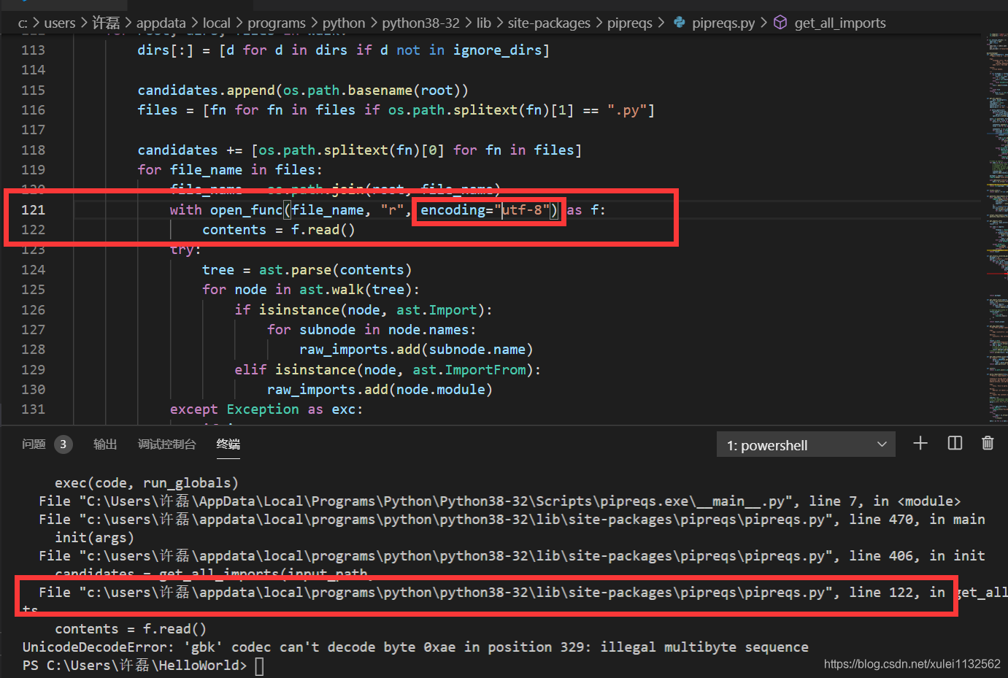Click 'encoding=' text on line 121
Viewport: 1008px width, 678px height.
pos(457,210)
